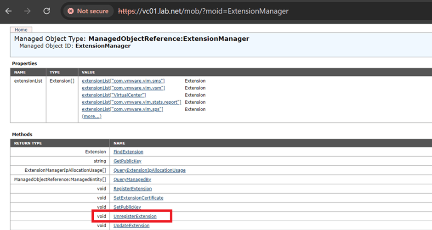Click the UnregisterExtension method link
The height and width of the screenshot is (230, 432).
[135, 216]
